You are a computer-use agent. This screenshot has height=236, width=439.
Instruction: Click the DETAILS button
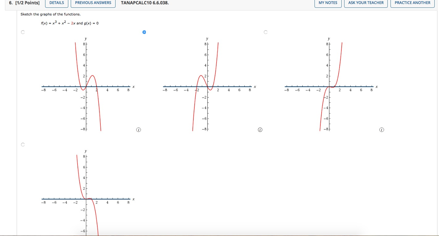click(x=57, y=3)
